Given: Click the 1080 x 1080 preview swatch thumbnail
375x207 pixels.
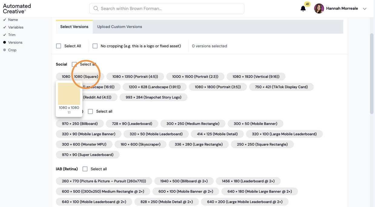Looking at the screenshot, I should 69,94.
